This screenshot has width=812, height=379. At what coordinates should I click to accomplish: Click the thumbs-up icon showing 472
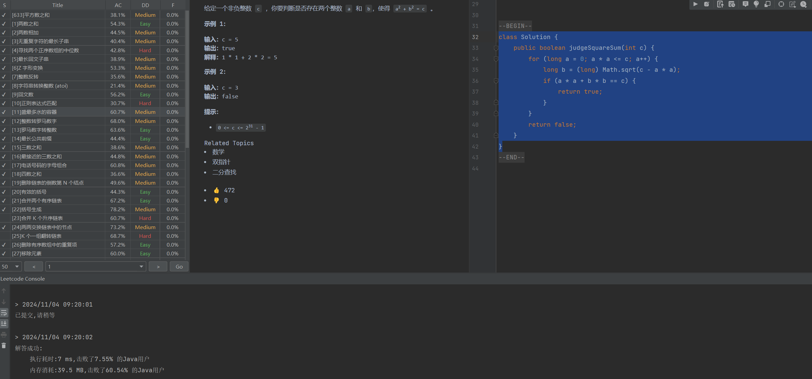click(x=216, y=190)
